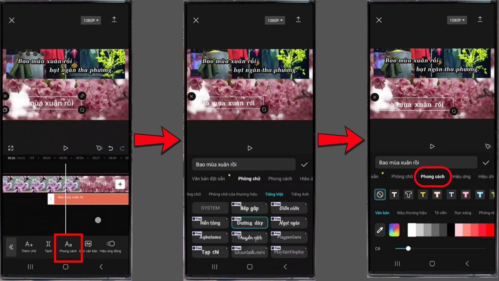Click the eyedropper color picker icon
Viewport: 499px width, 281px height.
(379, 230)
